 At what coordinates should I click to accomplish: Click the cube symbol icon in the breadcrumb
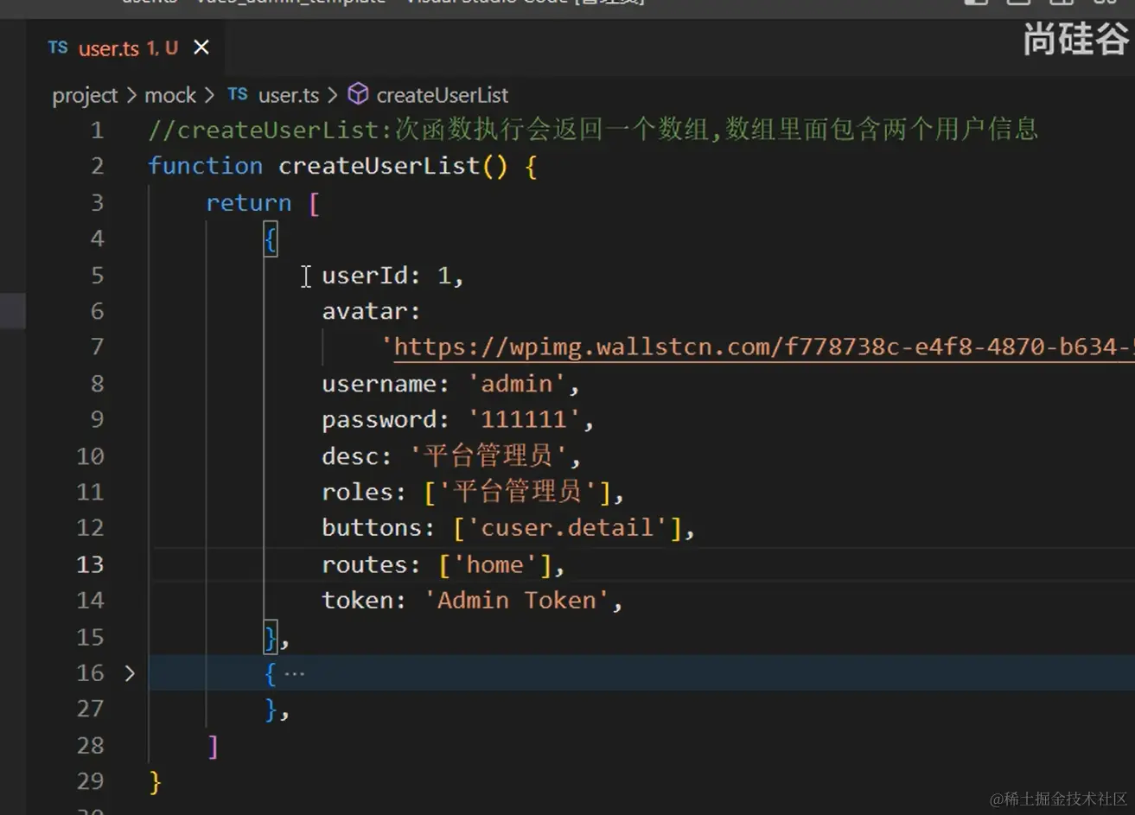tap(358, 94)
